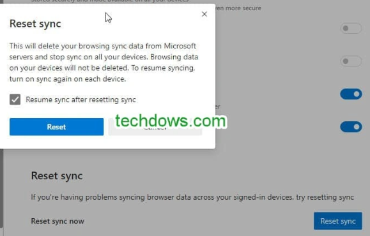Click the syncing problems description text
Screen dimensions: 370x236
tap(192, 197)
